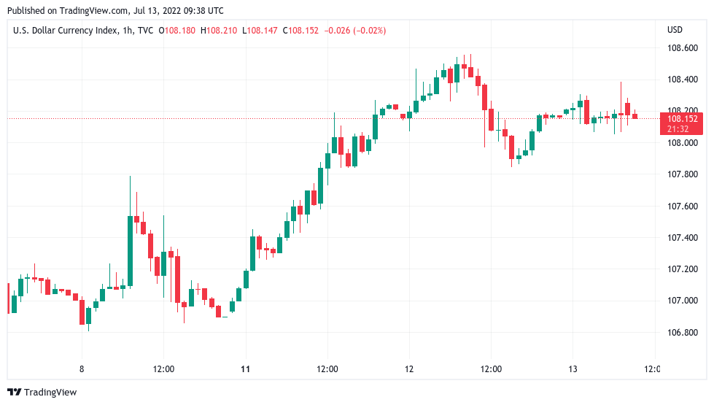Select the 107.400 price scale level
Image resolution: width=714 pixels, height=405 pixels.
(x=683, y=238)
